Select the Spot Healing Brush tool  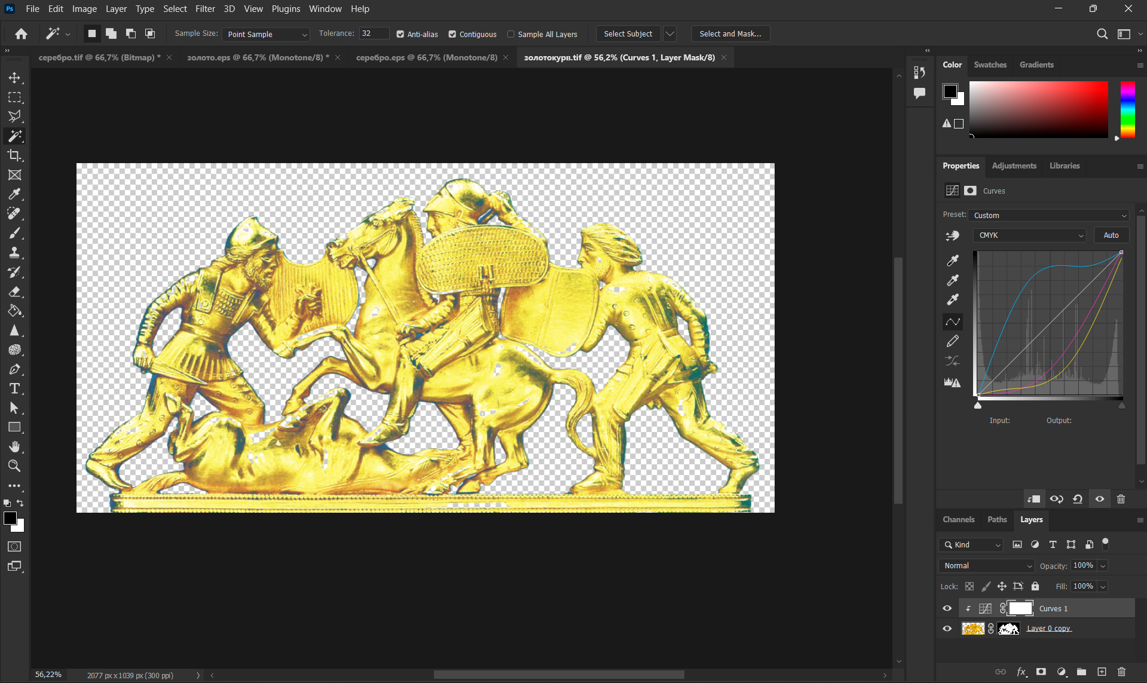tap(14, 214)
